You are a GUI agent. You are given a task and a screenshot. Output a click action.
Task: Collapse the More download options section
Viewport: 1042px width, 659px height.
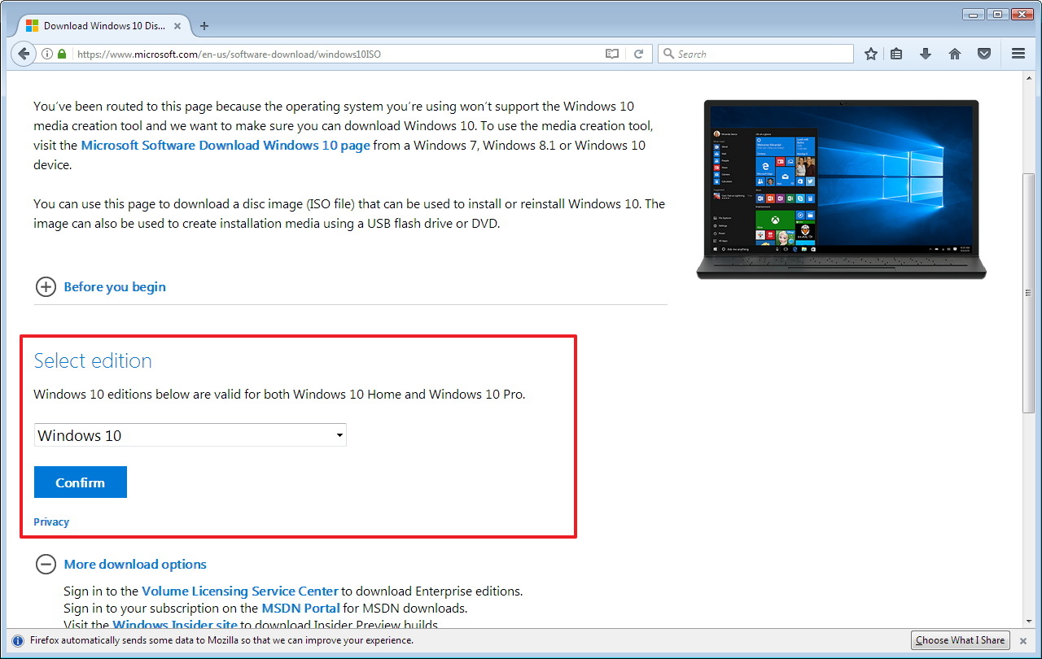tap(121, 564)
